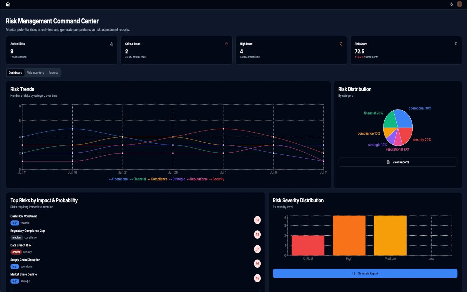The image size is (467, 292).
Task: Click the Critical Risks red shield icon
Action: tap(226, 44)
